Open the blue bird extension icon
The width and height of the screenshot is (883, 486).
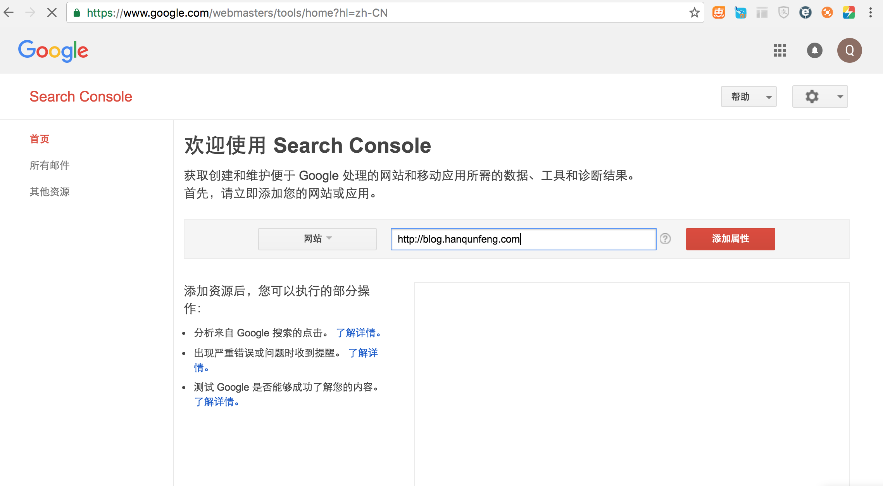740,13
